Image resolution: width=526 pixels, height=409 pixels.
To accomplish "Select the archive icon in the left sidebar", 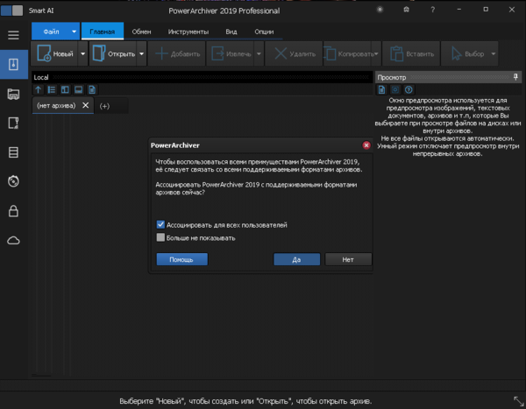I will pyautogui.click(x=14, y=64).
